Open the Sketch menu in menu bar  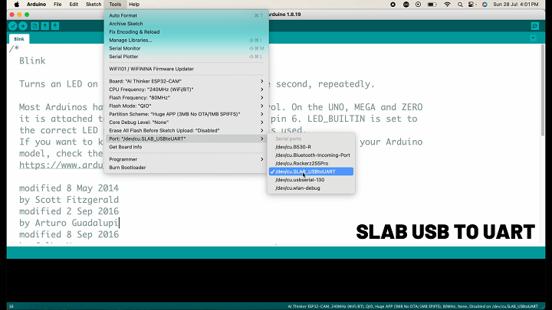(94, 5)
